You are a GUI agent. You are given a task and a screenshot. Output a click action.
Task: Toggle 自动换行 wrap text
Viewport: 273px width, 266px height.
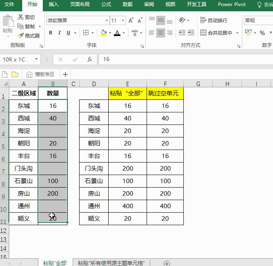coord(214,20)
